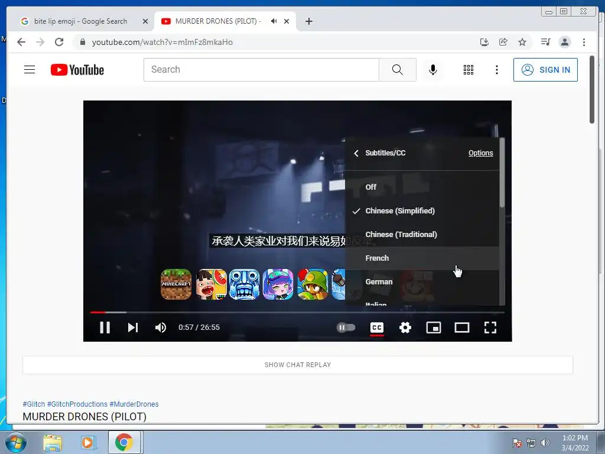This screenshot has width=605, height=454.
Task: Mute the tab via its speaker icon
Action: 274,21
